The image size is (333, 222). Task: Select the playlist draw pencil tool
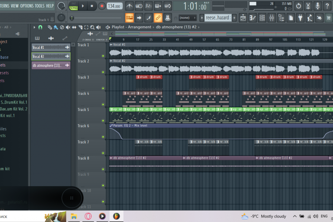[x=50, y=27]
